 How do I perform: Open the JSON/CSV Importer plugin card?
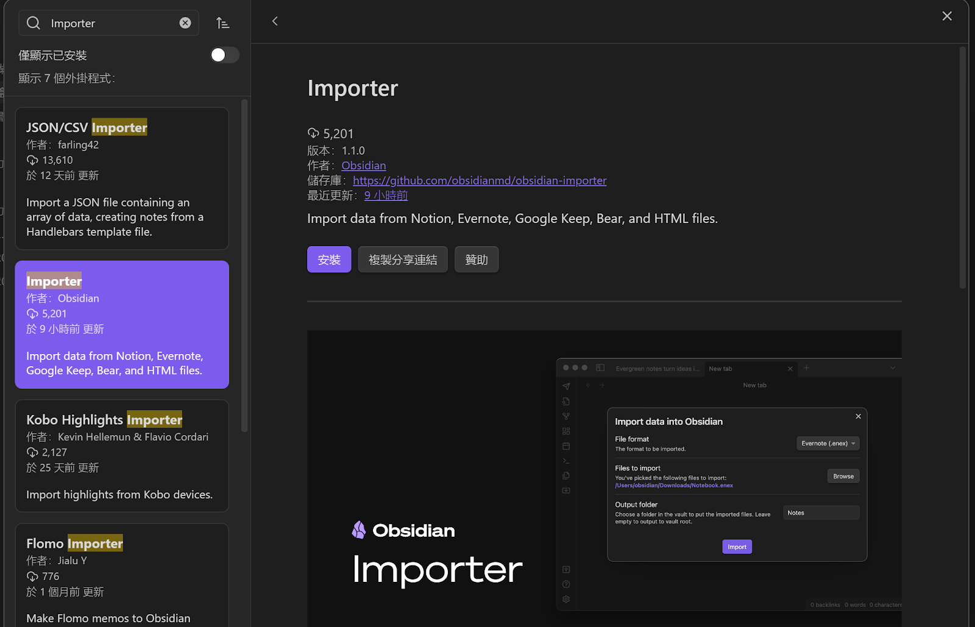[x=122, y=179]
